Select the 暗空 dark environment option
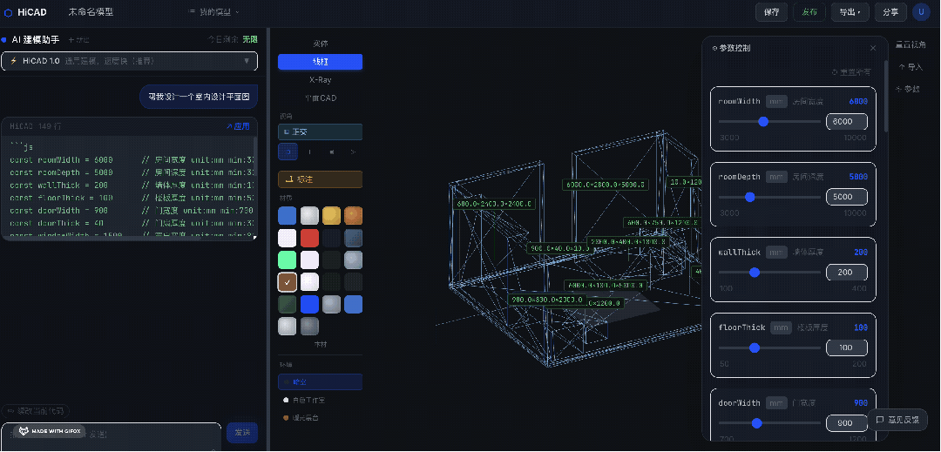The height and width of the screenshot is (452, 941). 321,381
